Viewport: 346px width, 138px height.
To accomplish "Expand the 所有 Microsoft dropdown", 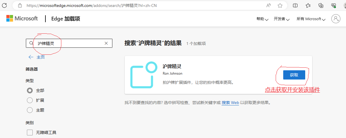I will 311,19.
